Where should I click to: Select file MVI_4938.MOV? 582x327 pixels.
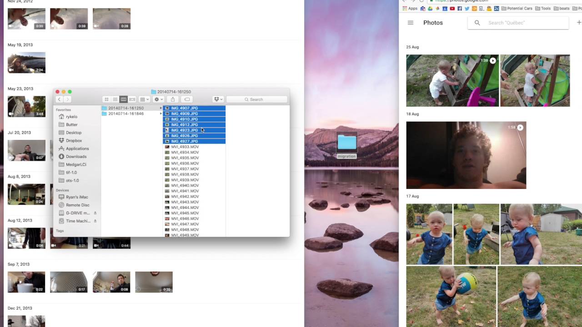(194, 174)
